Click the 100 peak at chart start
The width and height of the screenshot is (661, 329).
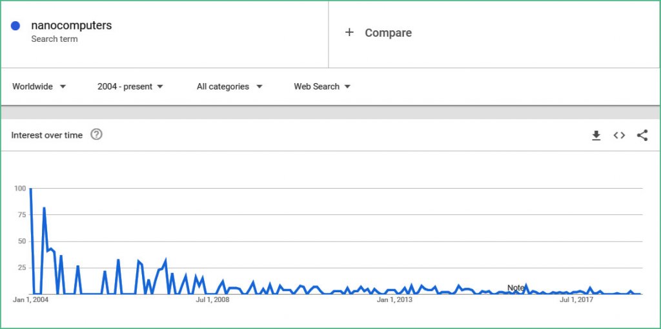tap(31, 189)
